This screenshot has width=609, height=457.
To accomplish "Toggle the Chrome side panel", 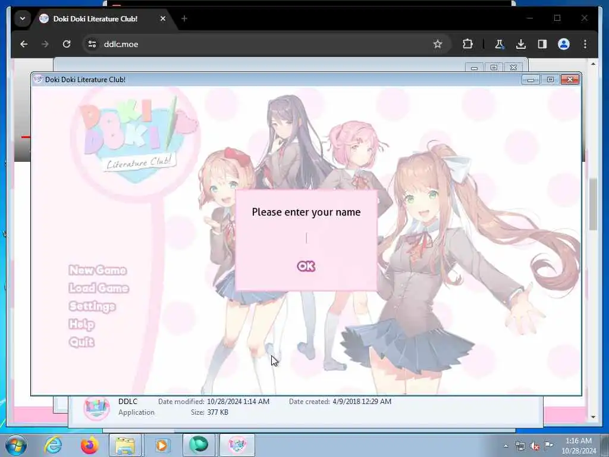I will click(542, 44).
